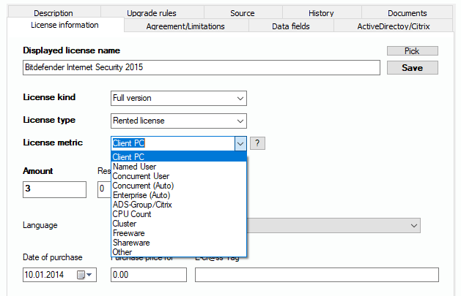Click the Save button

coord(412,68)
